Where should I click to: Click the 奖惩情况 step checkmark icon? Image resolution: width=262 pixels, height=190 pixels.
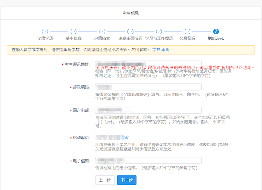point(187,32)
